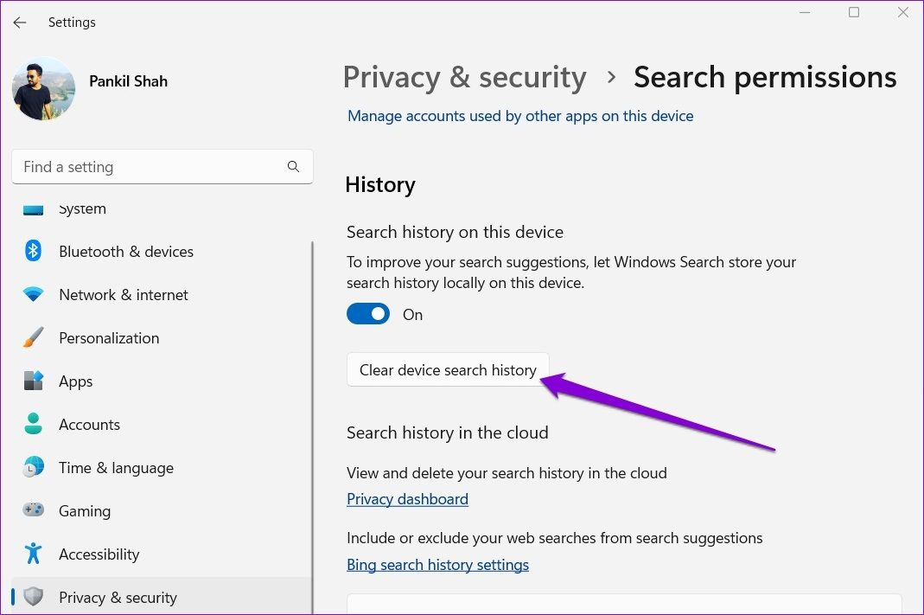
Task: Open Bluetooth & devices icon in sidebar
Action: pyautogui.click(x=33, y=252)
